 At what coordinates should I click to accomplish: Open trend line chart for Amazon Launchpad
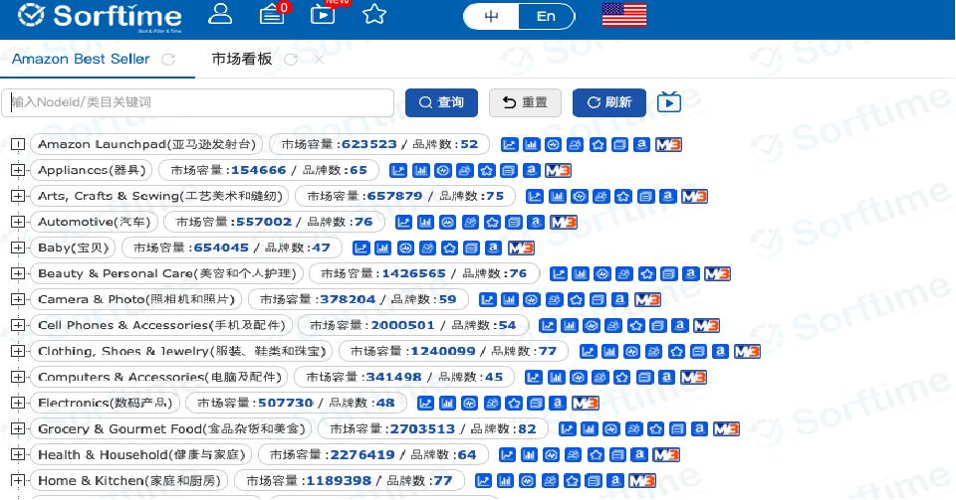point(509,145)
